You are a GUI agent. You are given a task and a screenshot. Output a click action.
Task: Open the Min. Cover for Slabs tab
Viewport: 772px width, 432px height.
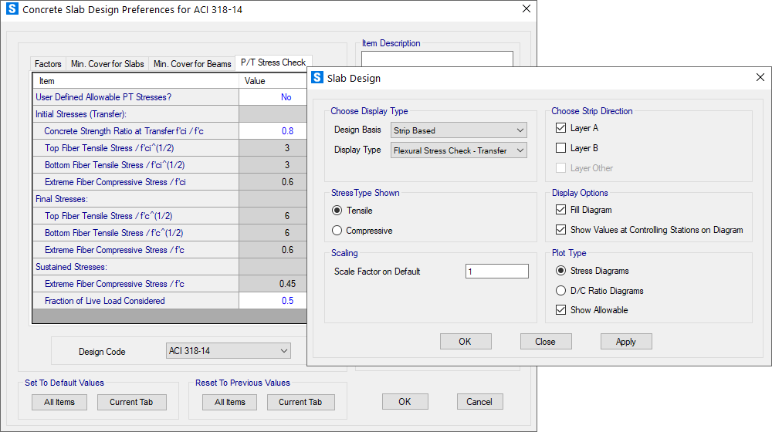(x=107, y=64)
